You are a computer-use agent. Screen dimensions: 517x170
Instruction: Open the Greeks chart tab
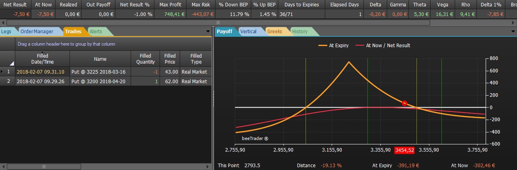point(275,31)
